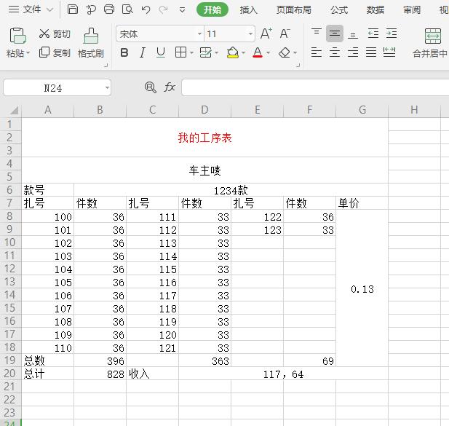Toggle Underline formatting
The width and height of the screenshot is (449, 426).
(161, 52)
